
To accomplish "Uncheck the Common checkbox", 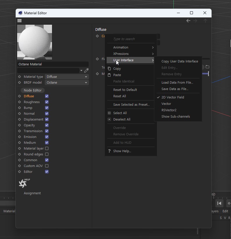I will [x=47, y=160].
